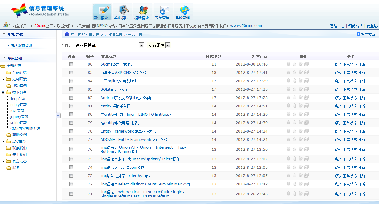
Task: Open the 请选择栏目 column dropdown
Action: (141, 45)
